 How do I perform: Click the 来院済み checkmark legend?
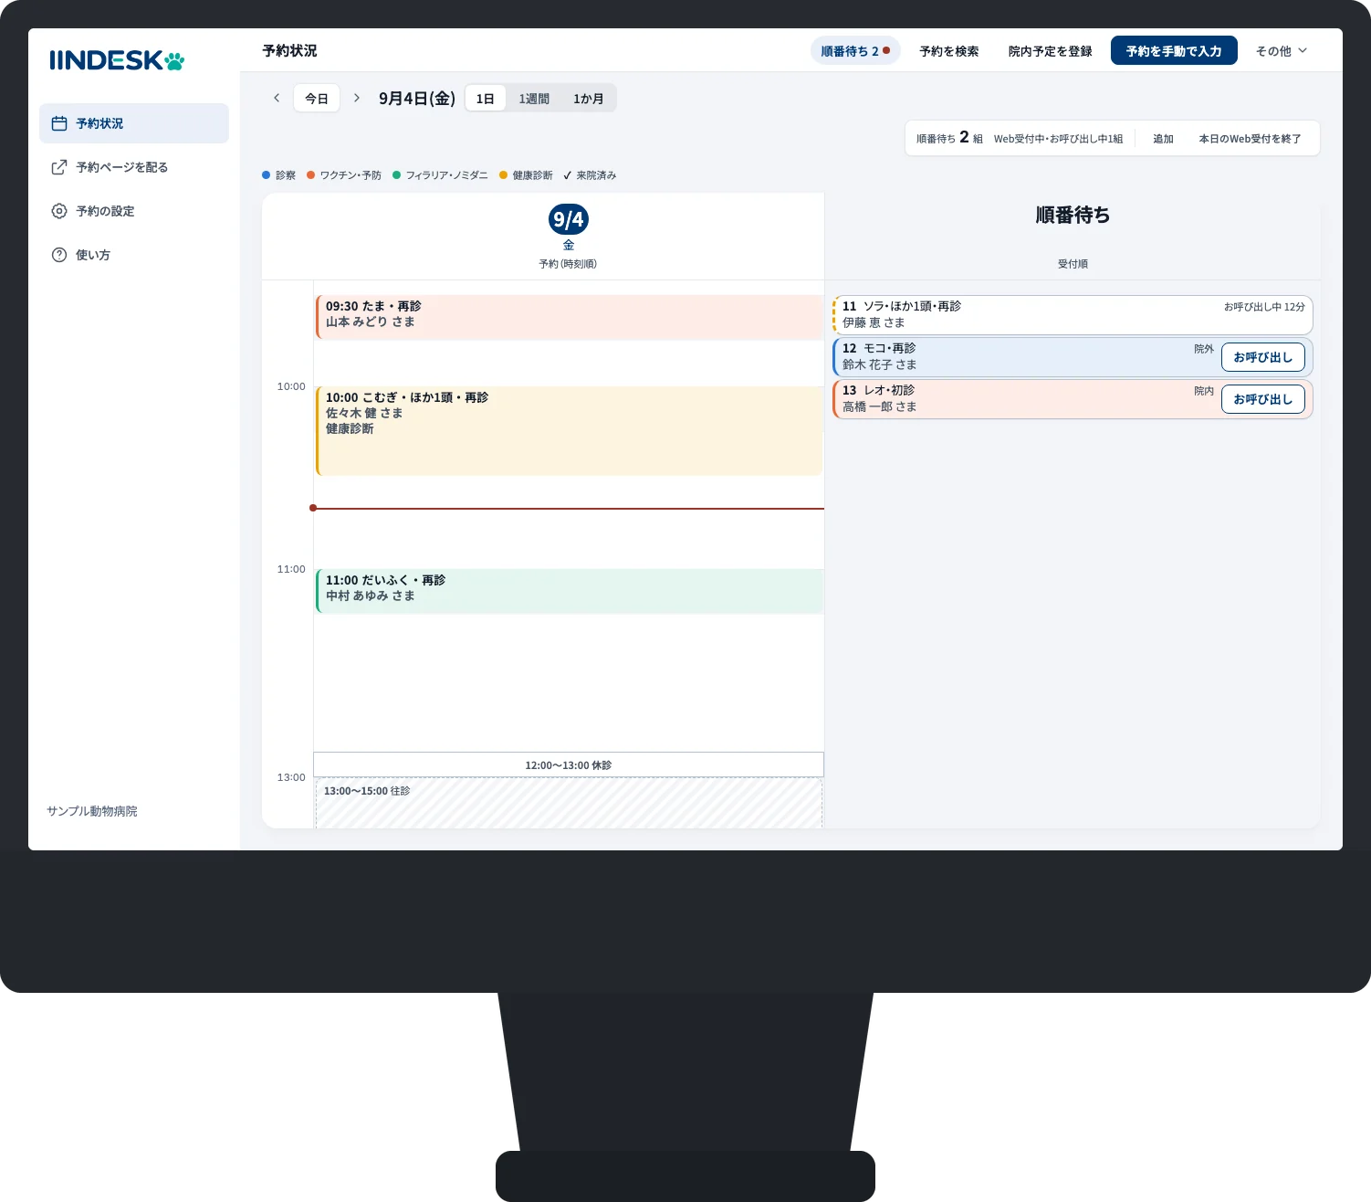[590, 175]
